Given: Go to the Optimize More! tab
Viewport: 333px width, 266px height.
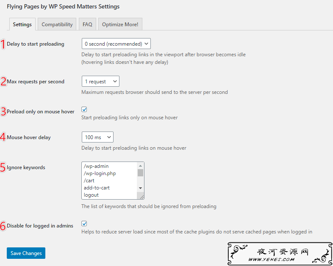Looking at the screenshot, I should pos(120,25).
